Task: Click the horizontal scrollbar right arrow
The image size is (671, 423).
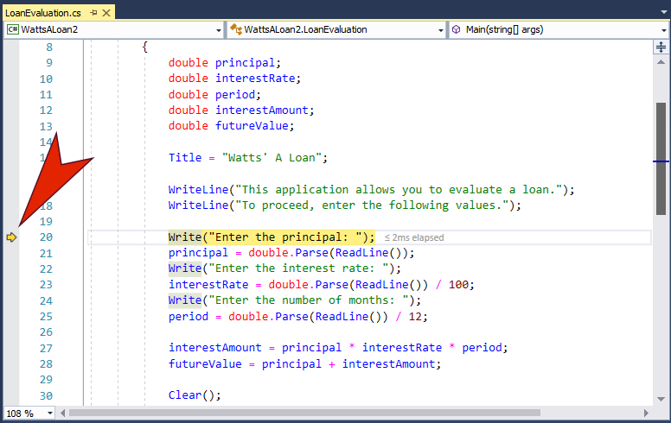Action: (646, 413)
